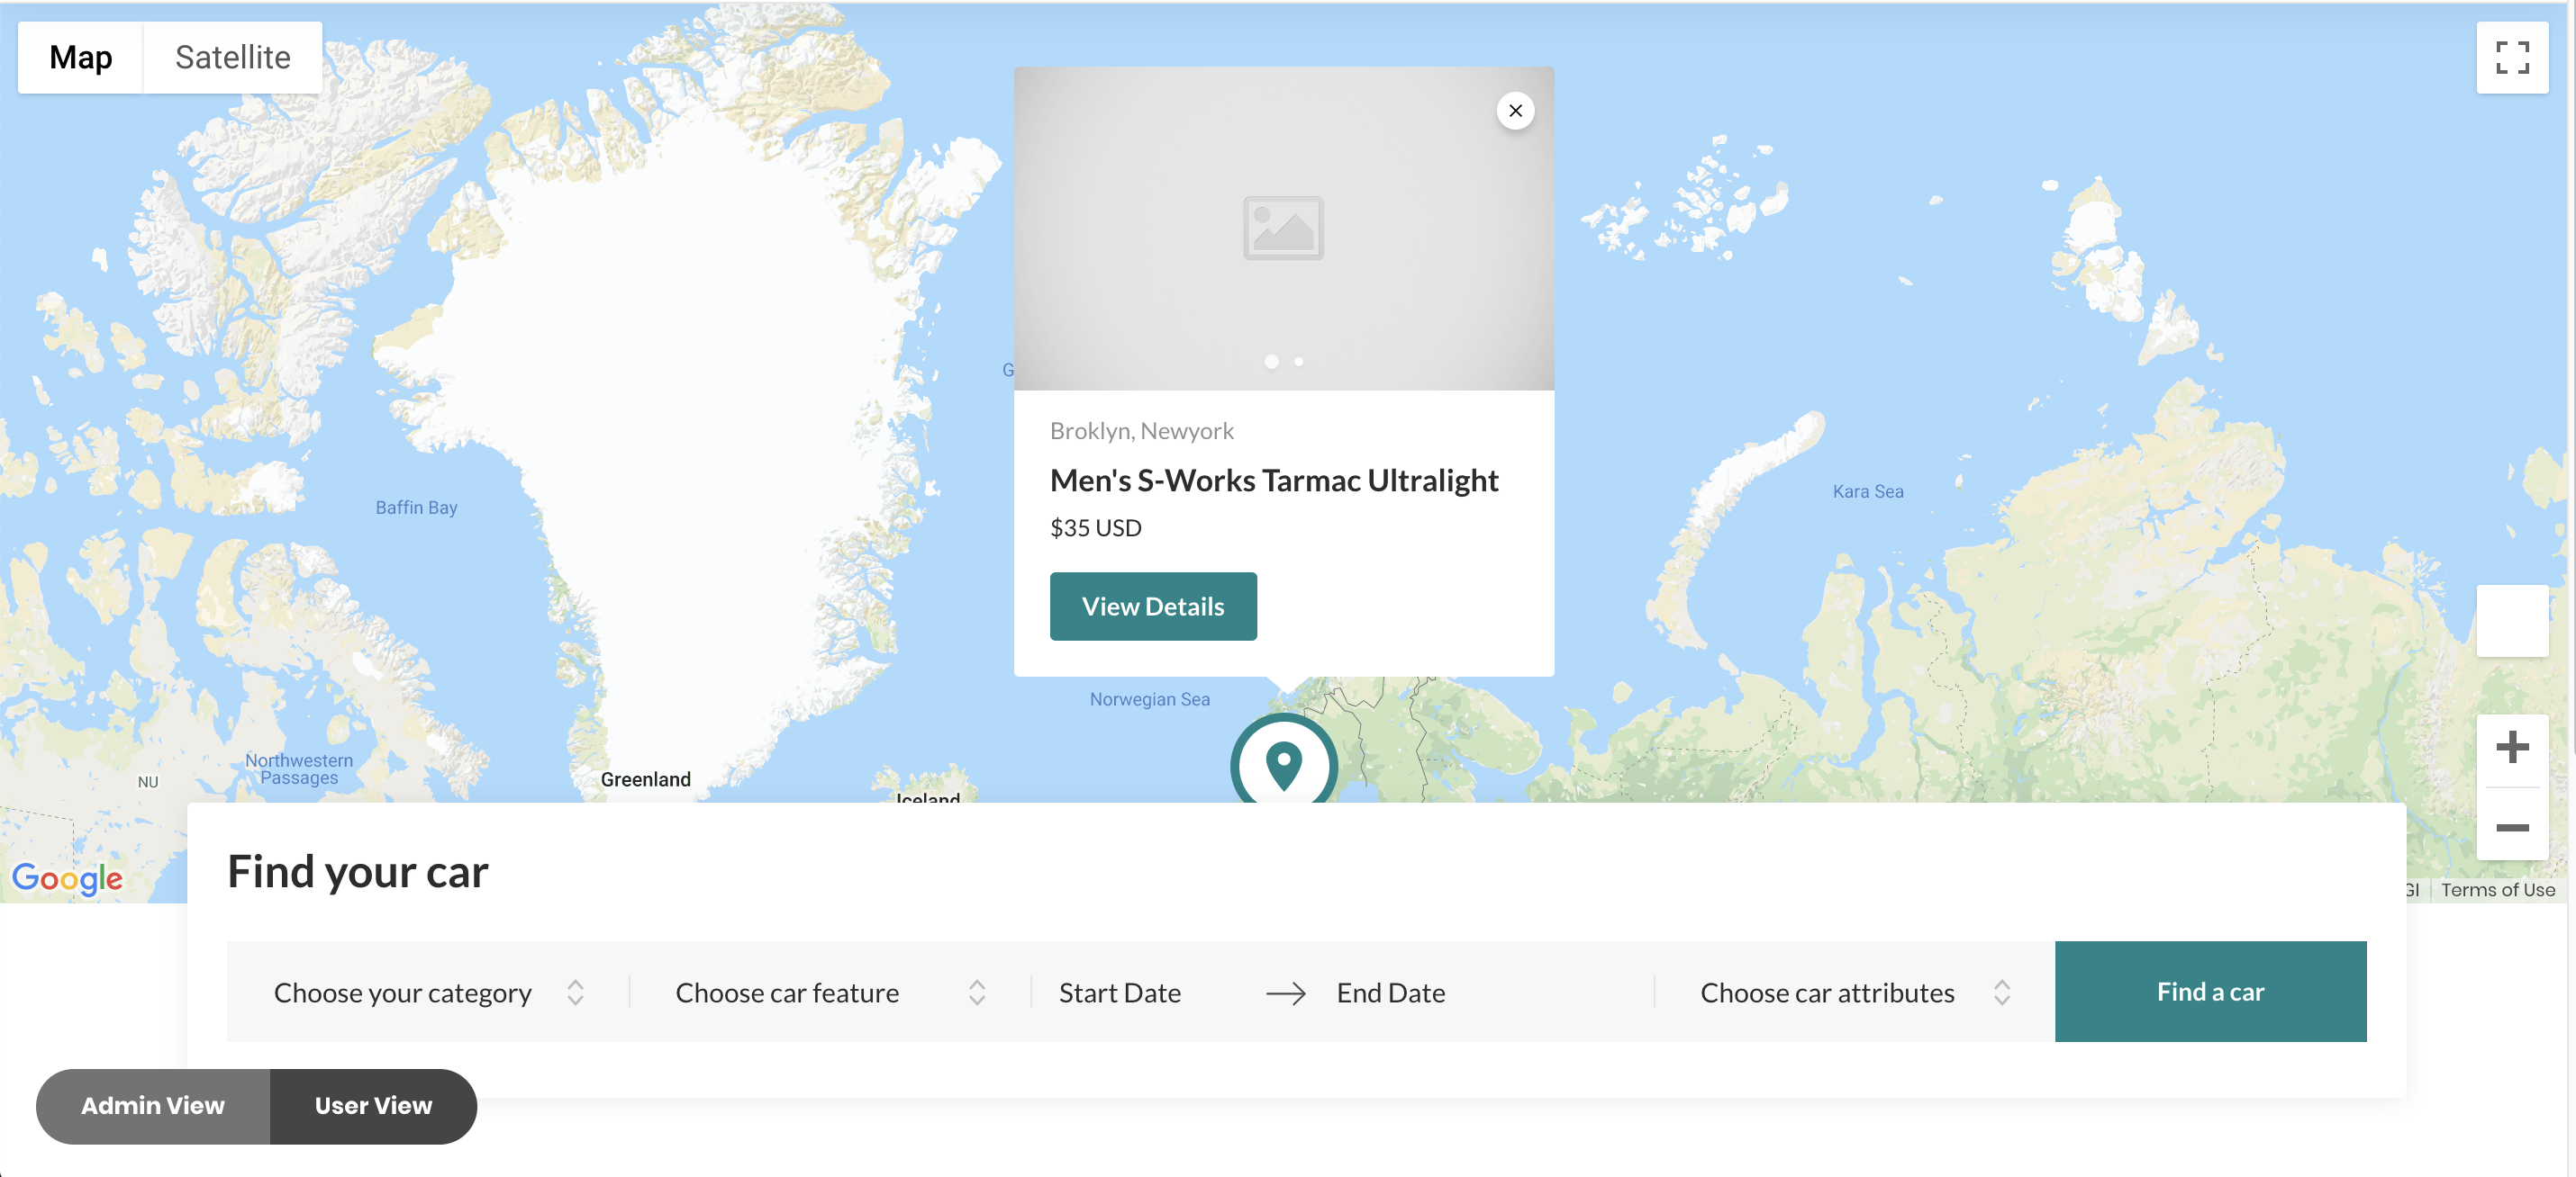Zoom in on the map
This screenshot has height=1177, width=2576.
tap(2511, 748)
